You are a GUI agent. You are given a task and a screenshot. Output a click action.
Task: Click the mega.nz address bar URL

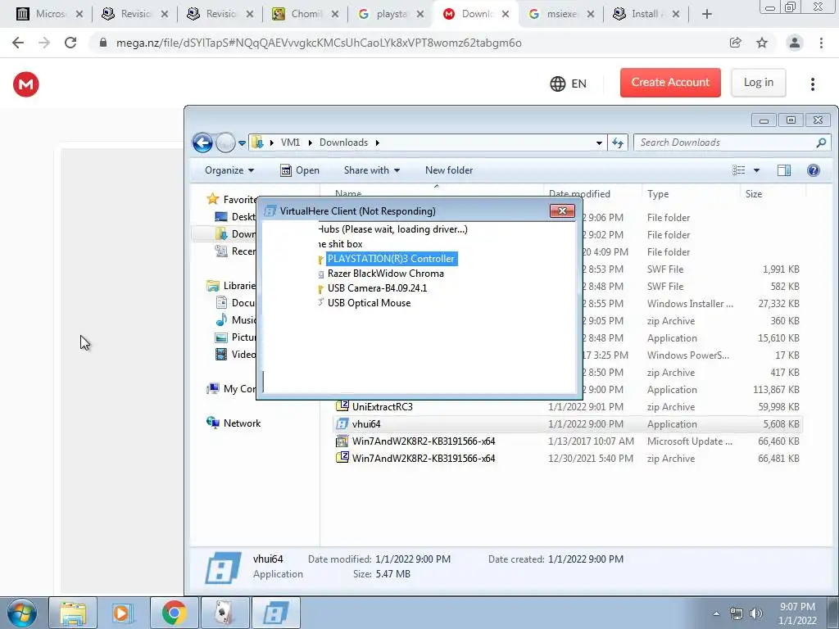pos(319,43)
